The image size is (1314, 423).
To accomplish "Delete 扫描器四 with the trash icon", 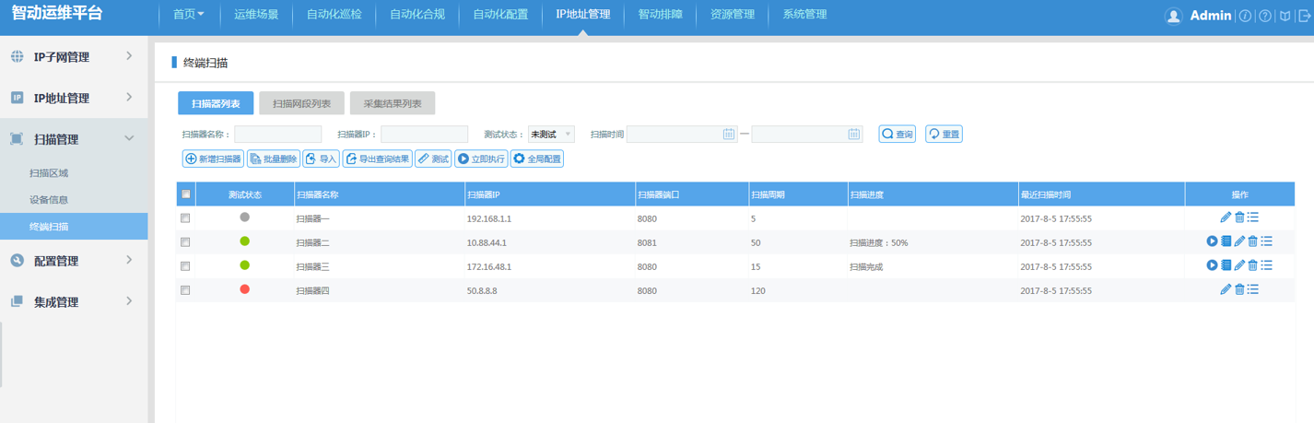I will (1239, 289).
